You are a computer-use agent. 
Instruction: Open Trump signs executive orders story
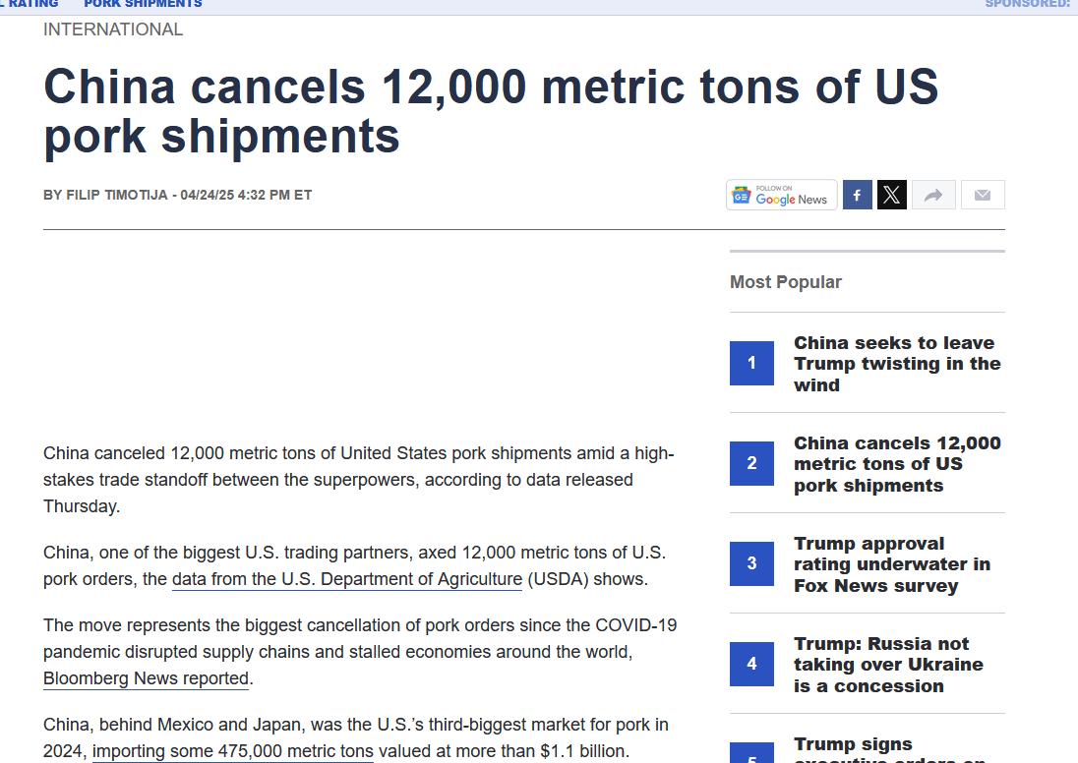tap(890, 750)
